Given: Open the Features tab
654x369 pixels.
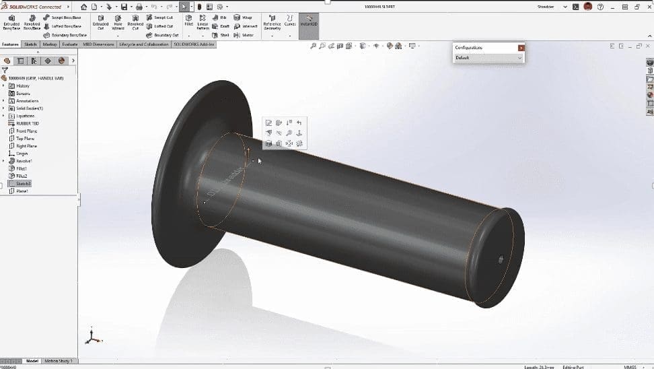Looking at the screenshot, I should (x=10, y=44).
